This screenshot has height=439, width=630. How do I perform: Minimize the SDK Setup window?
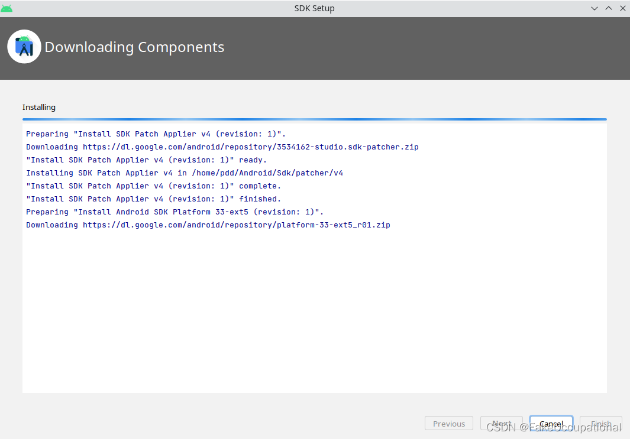click(595, 8)
